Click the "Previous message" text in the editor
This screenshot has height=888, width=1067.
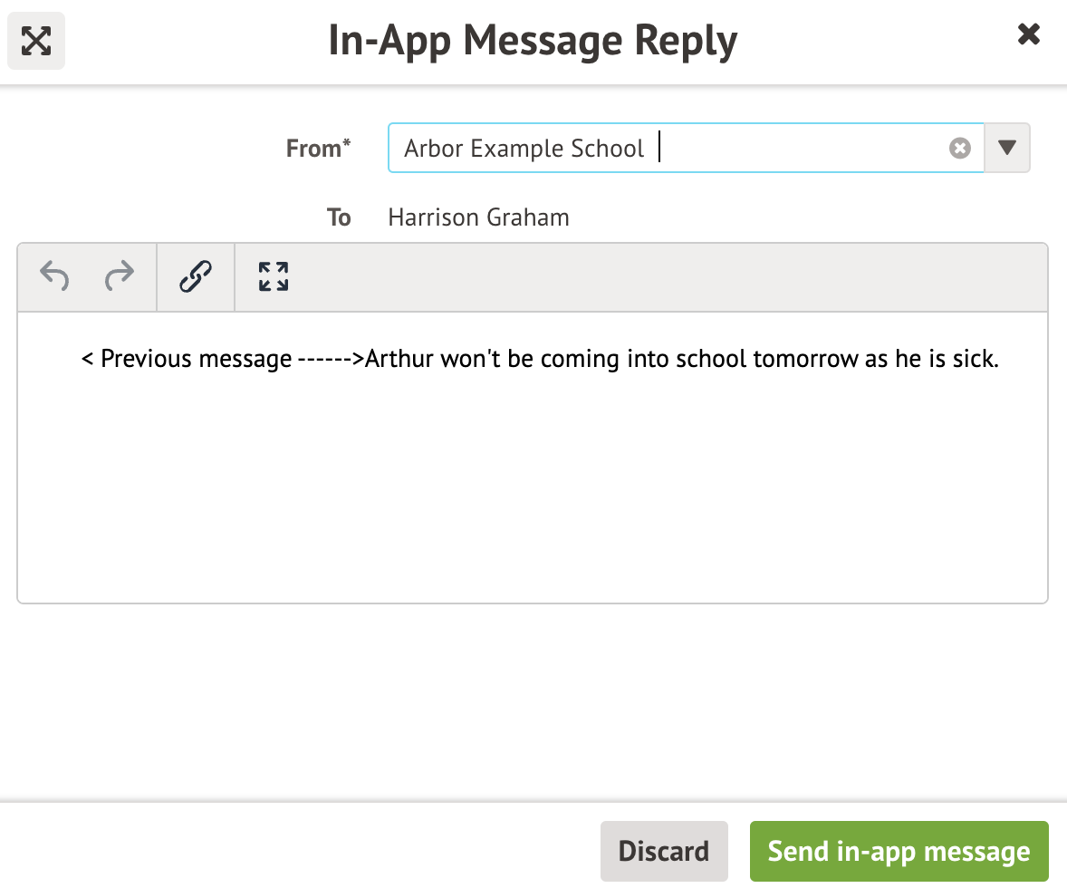[x=196, y=360]
